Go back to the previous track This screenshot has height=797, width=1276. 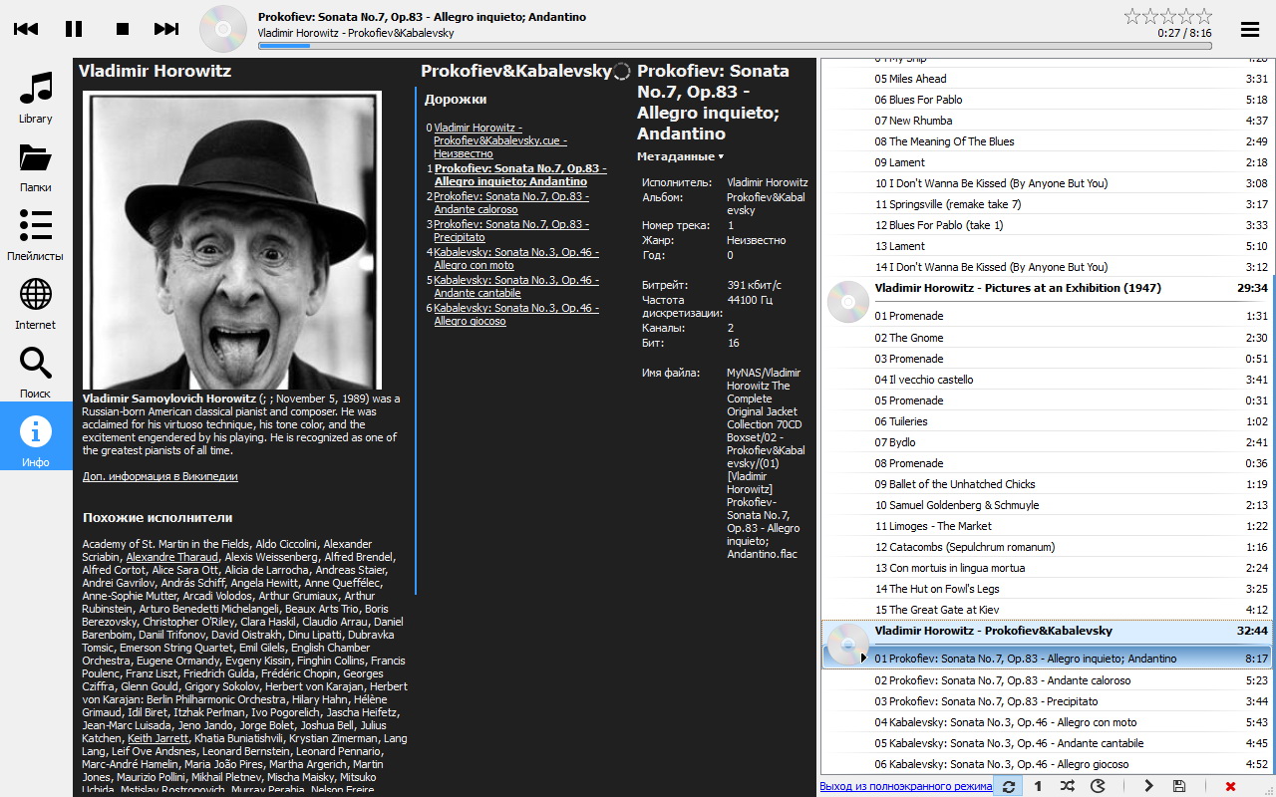pyautogui.click(x=26, y=29)
